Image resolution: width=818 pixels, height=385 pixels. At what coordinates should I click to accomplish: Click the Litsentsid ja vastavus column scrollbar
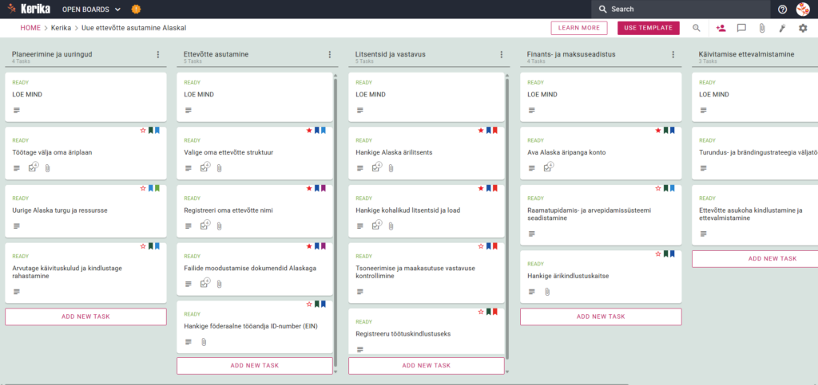click(507, 218)
